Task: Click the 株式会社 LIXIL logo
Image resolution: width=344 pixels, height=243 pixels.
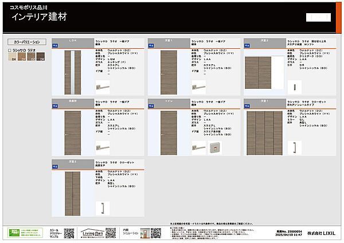Action: coord(321,233)
